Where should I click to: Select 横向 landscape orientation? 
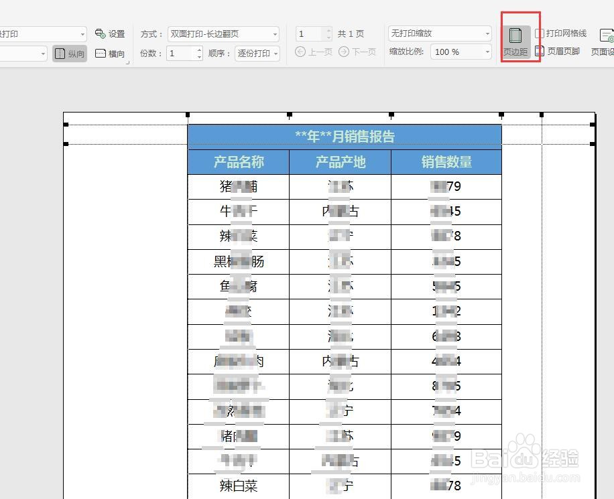[x=110, y=54]
